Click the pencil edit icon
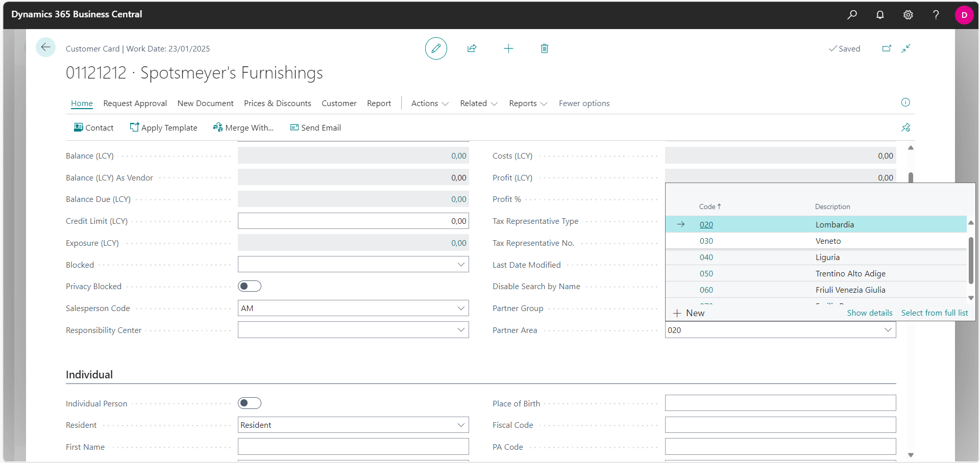980x463 pixels. tap(436, 48)
